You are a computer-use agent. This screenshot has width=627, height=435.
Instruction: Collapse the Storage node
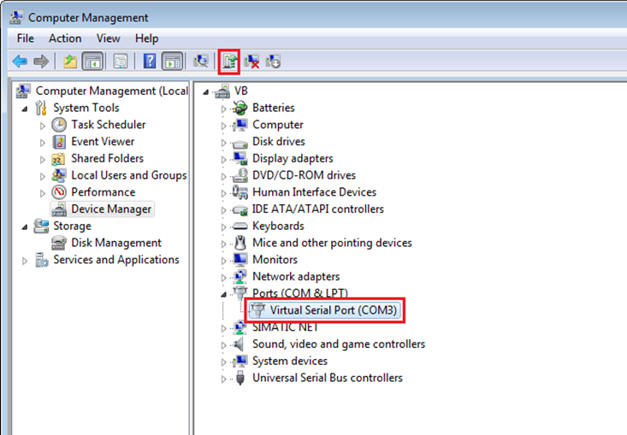[x=25, y=226]
